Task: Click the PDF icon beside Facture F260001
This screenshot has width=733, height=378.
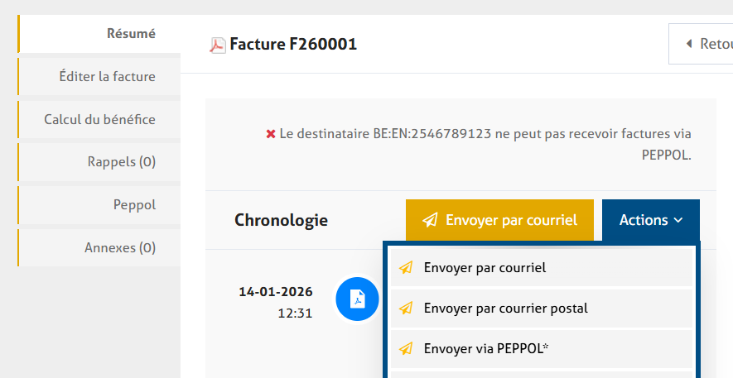Action: click(217, 45)
